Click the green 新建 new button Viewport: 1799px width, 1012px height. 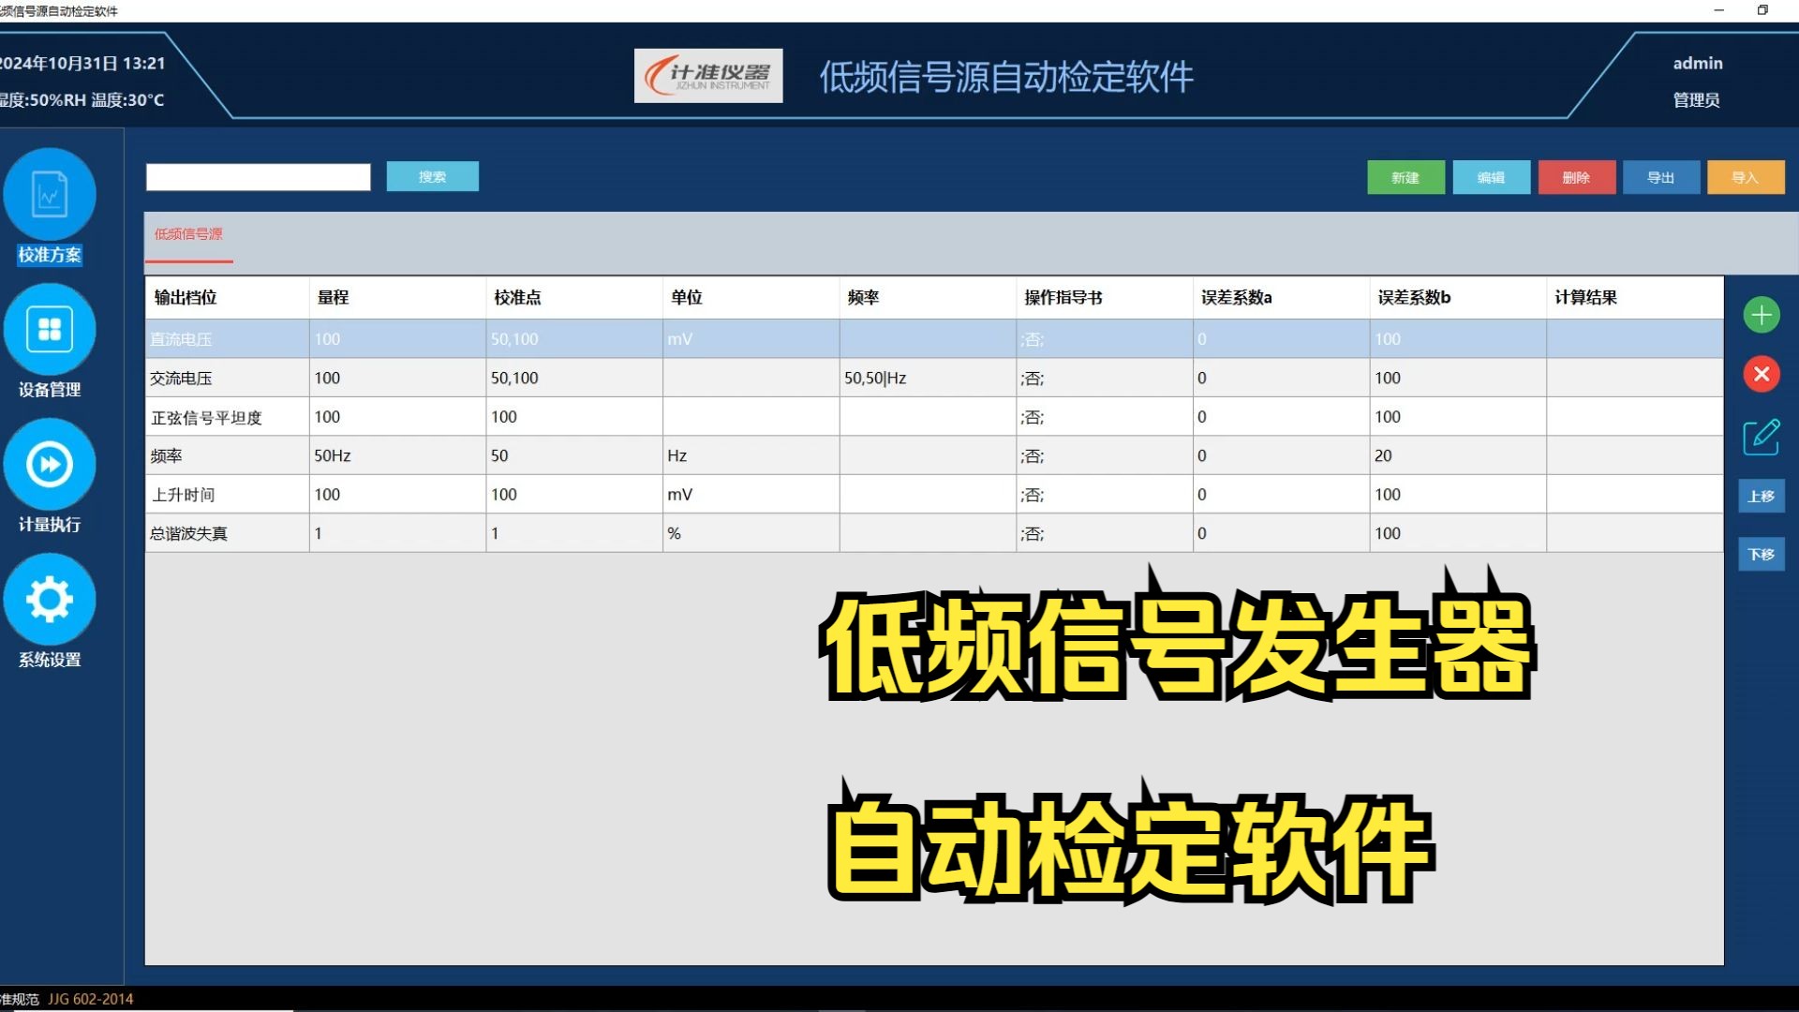[x=1405, y=177]
